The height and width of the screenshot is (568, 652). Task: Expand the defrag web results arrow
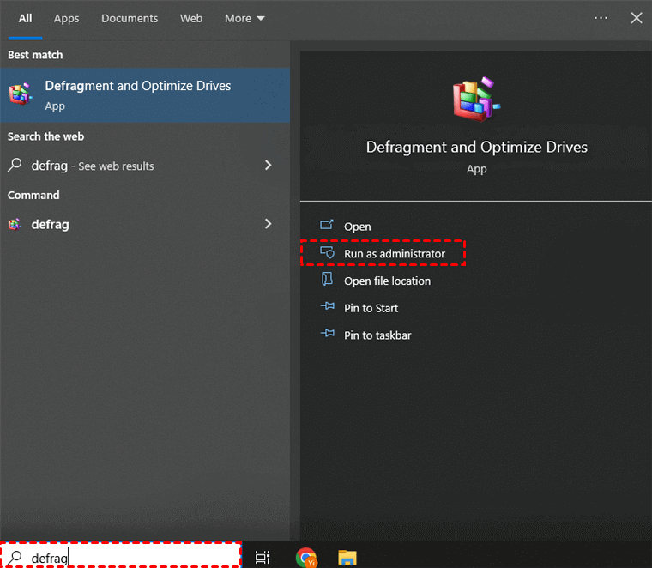click(268, 166)
